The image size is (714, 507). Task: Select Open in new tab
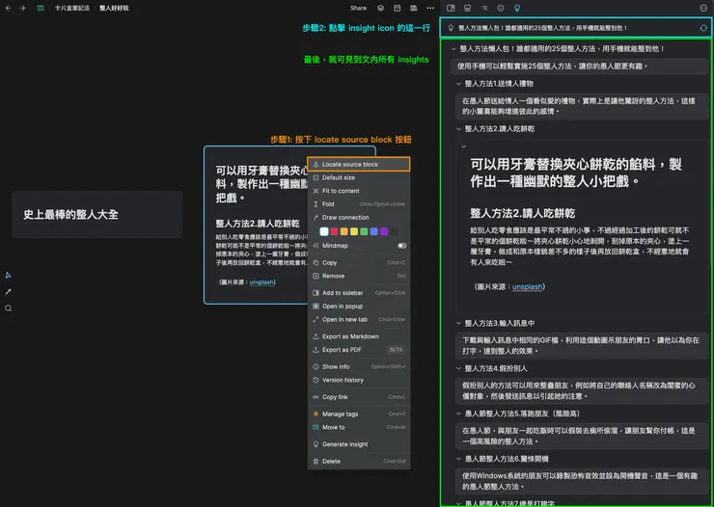coord(359,320)
